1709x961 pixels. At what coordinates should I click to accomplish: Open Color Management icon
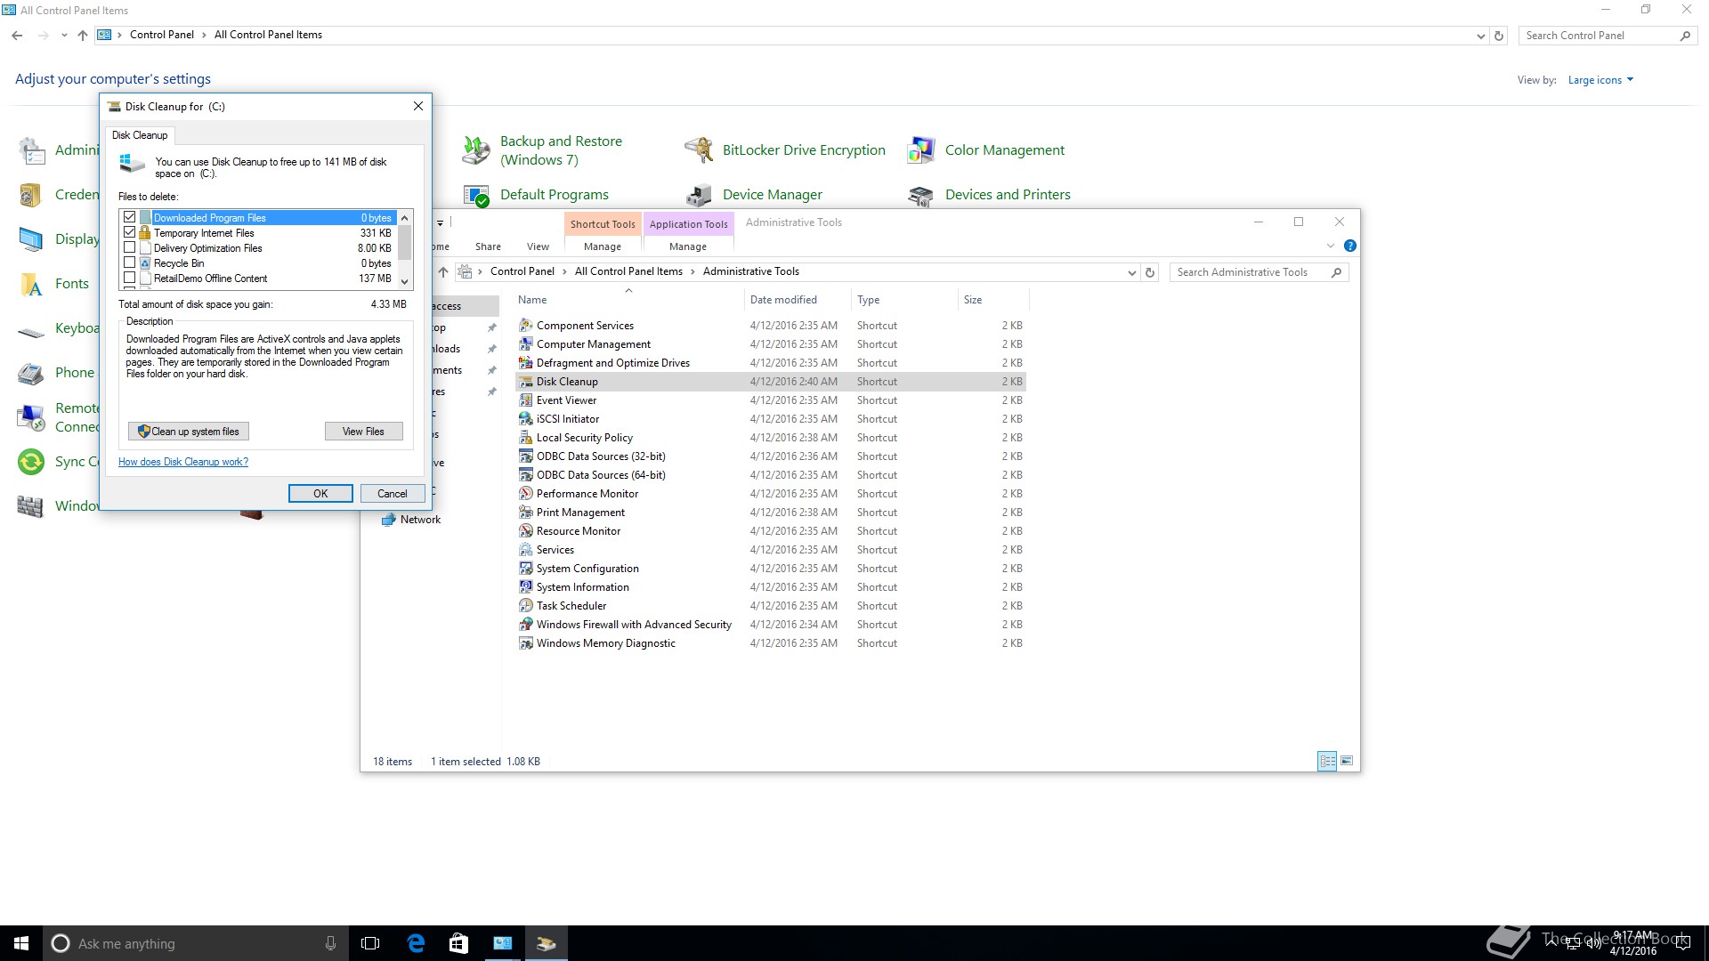click(x=921, y=150)
